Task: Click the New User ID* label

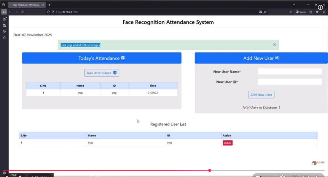Action: [x=227, y=82]
